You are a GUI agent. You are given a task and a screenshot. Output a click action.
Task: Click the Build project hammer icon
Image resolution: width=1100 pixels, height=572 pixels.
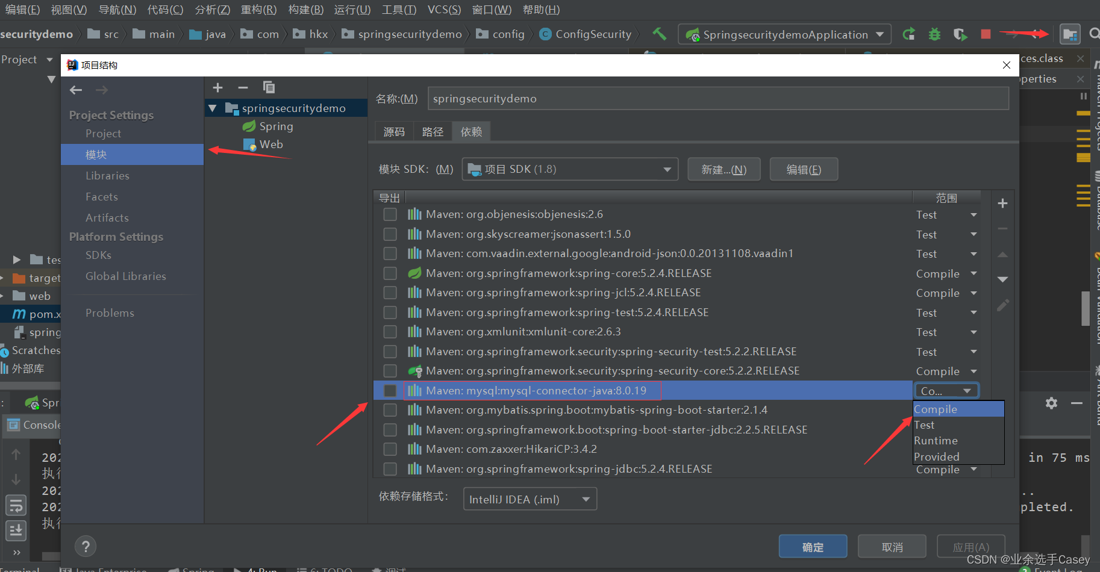(x=659, y=34)
